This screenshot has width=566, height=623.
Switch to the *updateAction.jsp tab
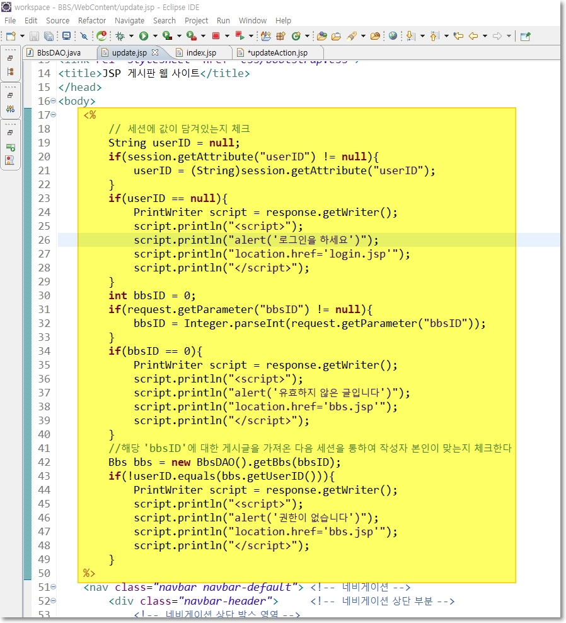click(277, 53)
